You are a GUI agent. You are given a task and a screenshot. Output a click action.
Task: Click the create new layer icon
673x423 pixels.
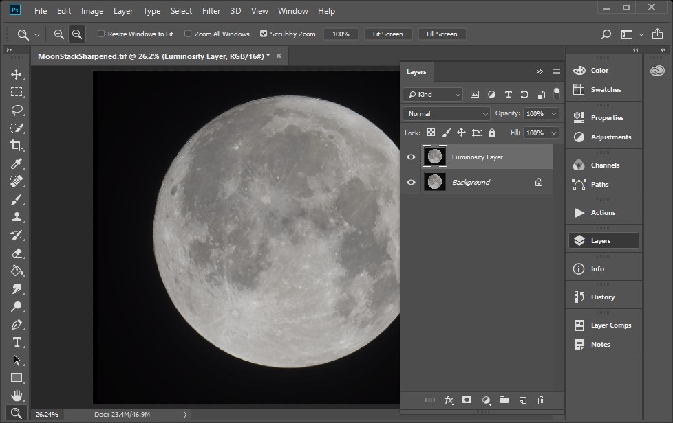522,400
